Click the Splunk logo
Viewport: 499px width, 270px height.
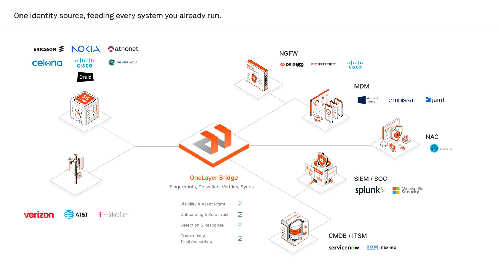point(370,190)
